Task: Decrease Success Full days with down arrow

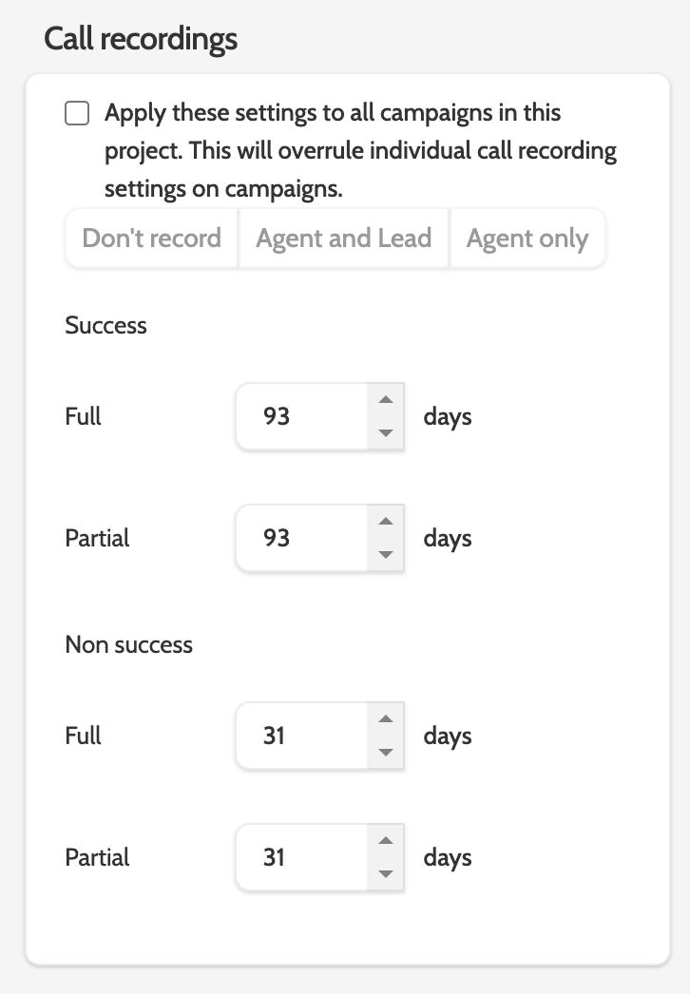Action: 385,432
